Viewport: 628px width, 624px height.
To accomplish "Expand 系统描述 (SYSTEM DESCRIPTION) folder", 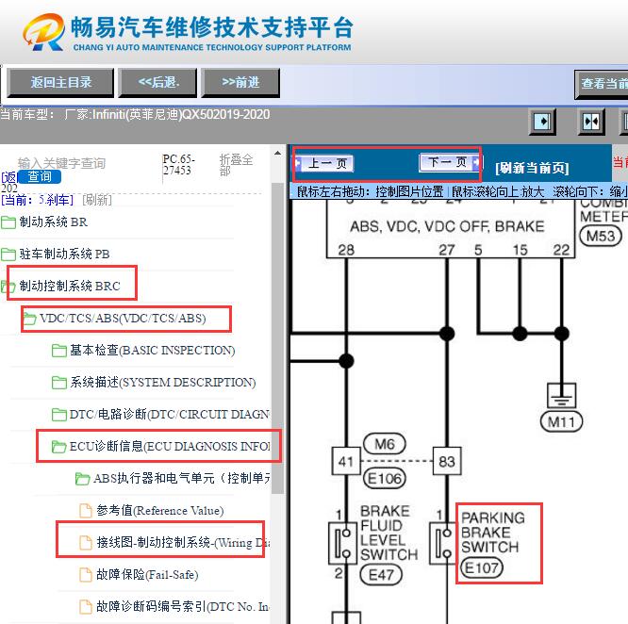I will point(162,383).
